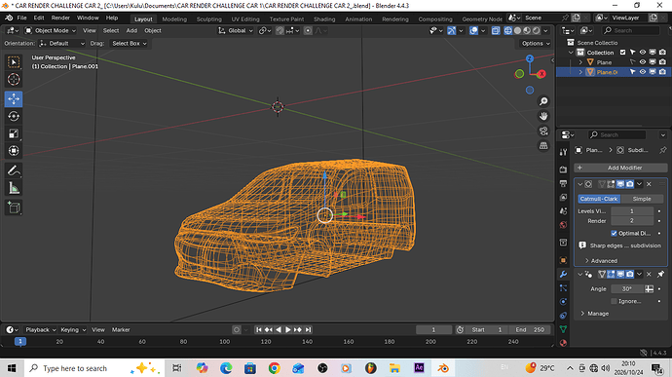
Task: Open the Tool properties tab
Action: pos(563,152)
